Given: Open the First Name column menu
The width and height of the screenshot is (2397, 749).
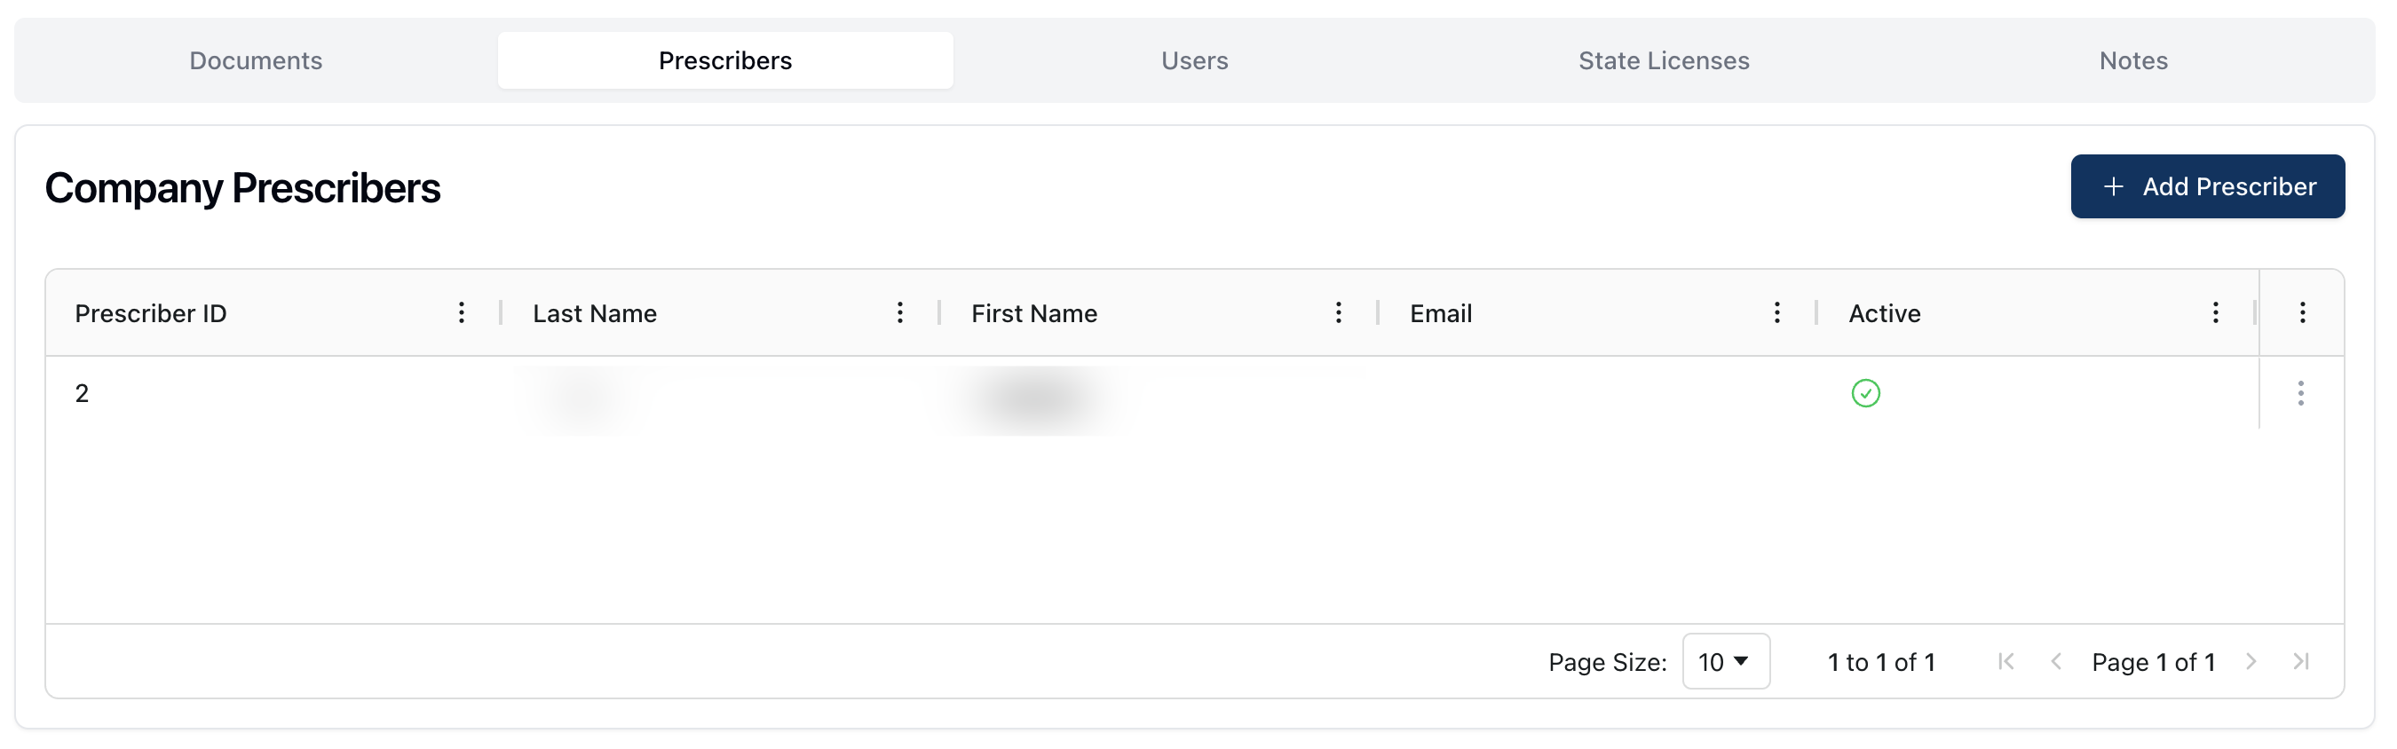Looking at the screenshot, I should click(x=1338, y=312).
